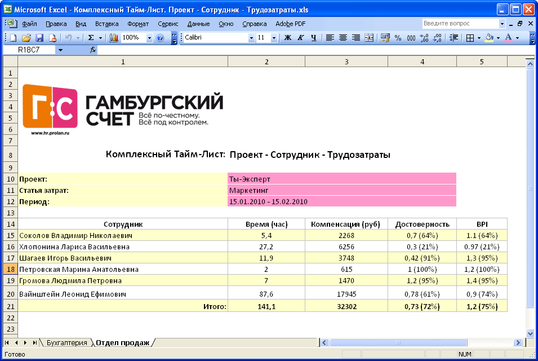
Task: Apply the yellow Fill Color swatch
Action: (489, 38)
